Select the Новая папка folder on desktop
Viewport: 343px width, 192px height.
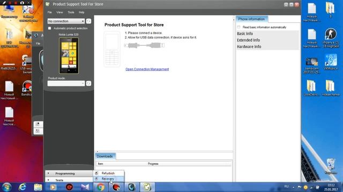pos(331,88)
